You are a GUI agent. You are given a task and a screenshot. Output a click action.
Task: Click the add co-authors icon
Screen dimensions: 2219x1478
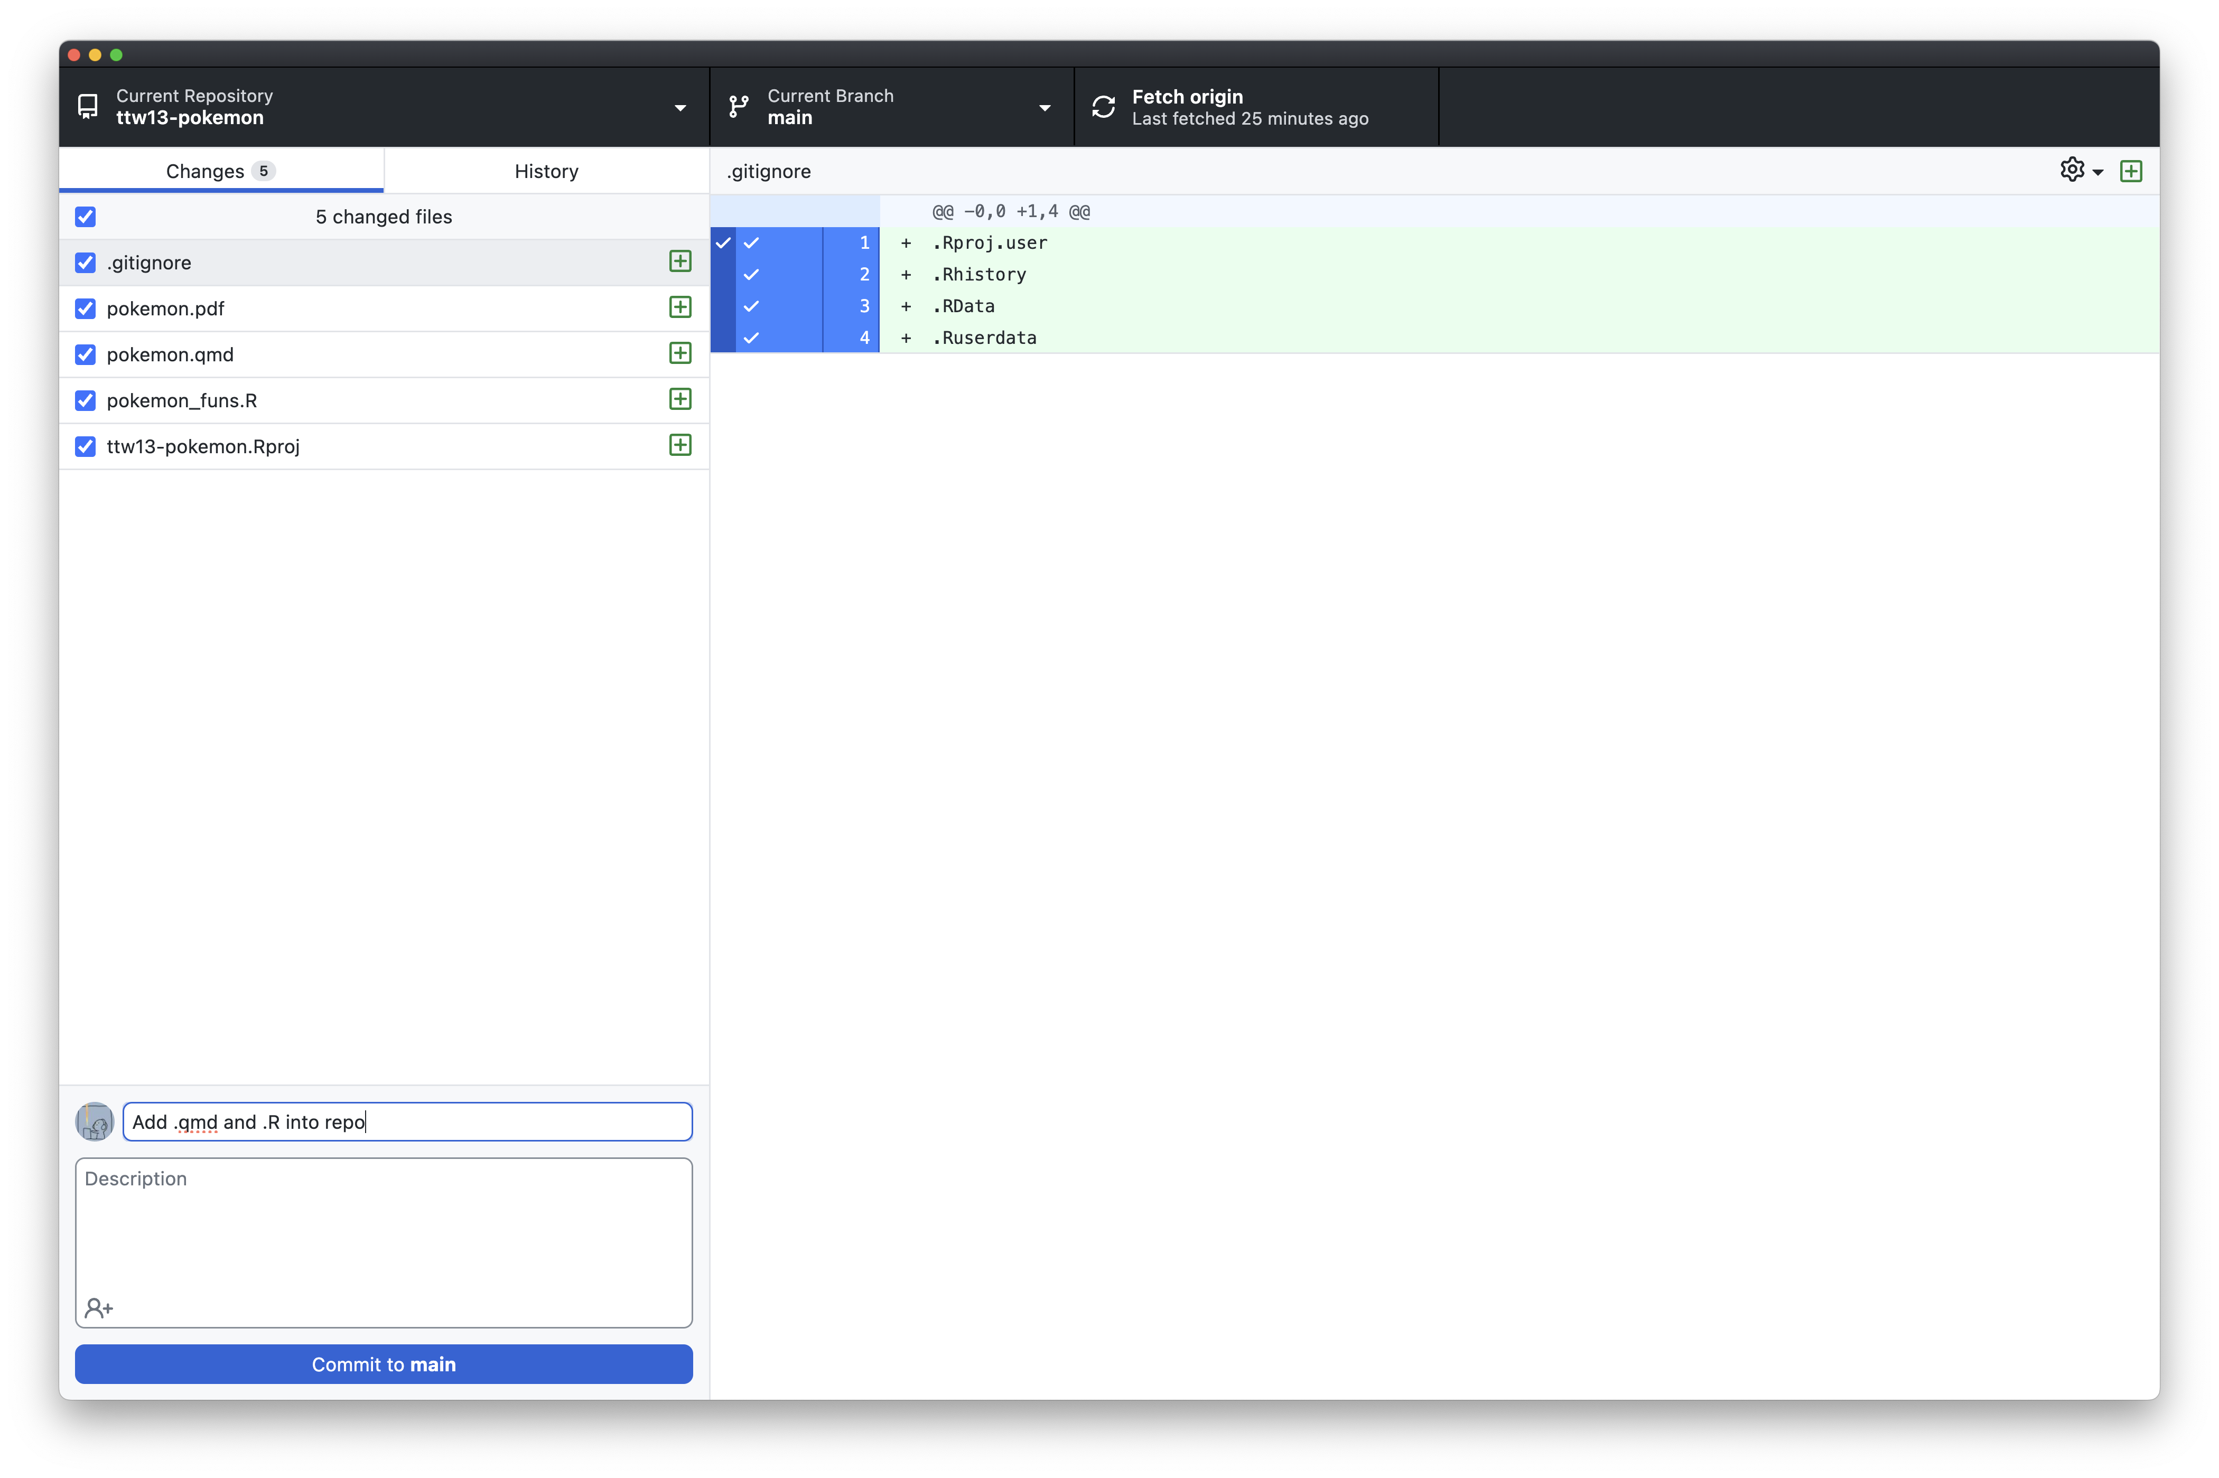pyautogui.click(x=98, y=1307)
